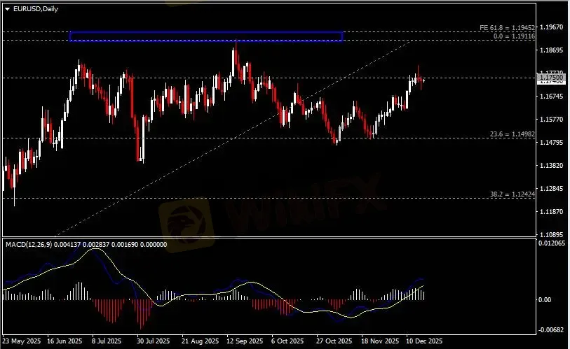Click the 1.14795 price scale value

tap(552, 142)
